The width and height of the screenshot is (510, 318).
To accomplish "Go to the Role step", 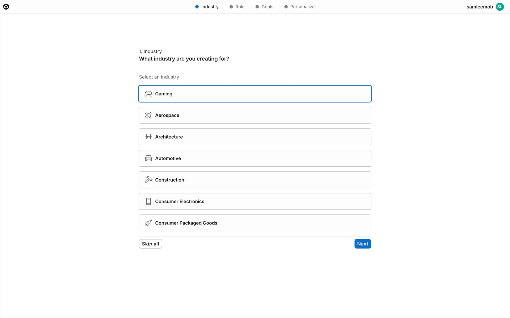I will pyautogui.click(x=237, y=7).
